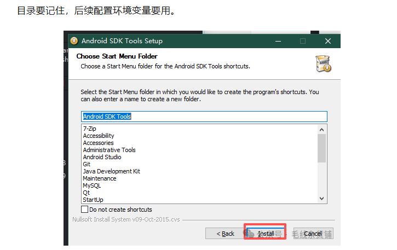Click the NSIS installer box icon
The height and width of the screenshot is (250, 397).
[323, 63]
